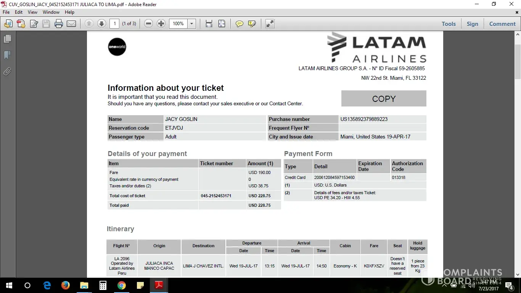521x293 pixels.
Task: Toggle fit-to-window-width scrolling mode
Action: pos(209,24)
